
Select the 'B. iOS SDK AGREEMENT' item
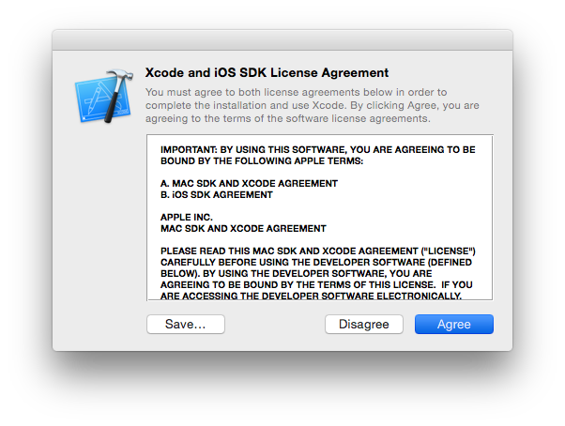click(x=217, y=195)
